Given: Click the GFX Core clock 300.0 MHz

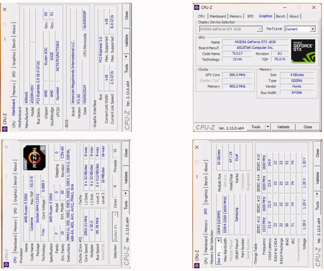Looking at the screenshot, I should pos(237,75).
